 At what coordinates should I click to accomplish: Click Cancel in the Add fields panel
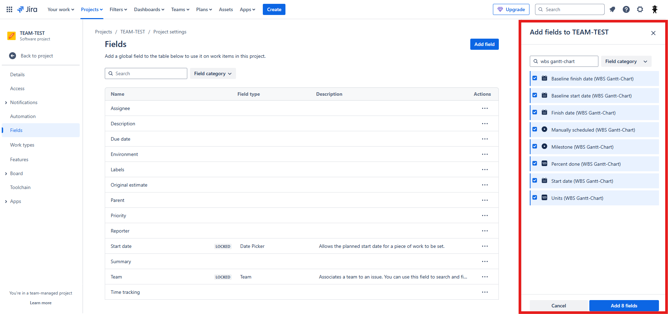558,306
